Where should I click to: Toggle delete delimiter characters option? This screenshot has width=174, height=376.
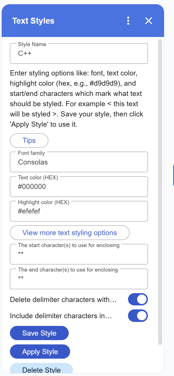tap(138, 299)
